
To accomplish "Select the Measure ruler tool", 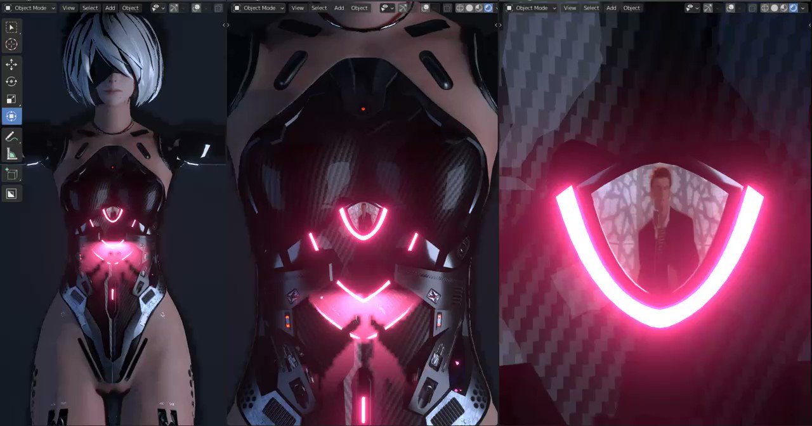I will (11, 153).
